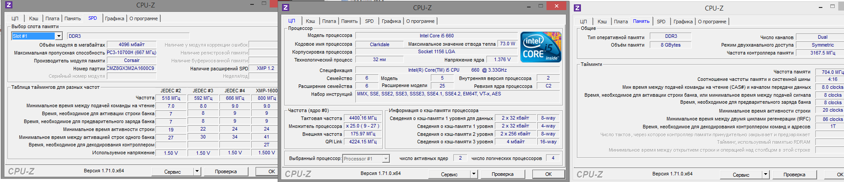
Task: Click the 518 МГц frequency cell
Action: coord(171,98)
